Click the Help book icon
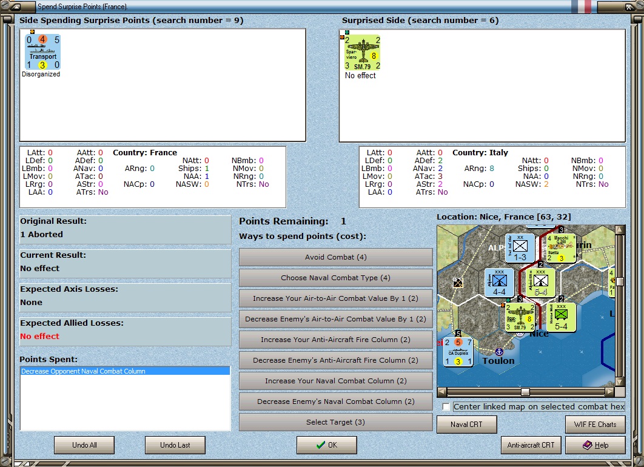Image resolution: width=644 pixels, height=467 pixels. 588,445
